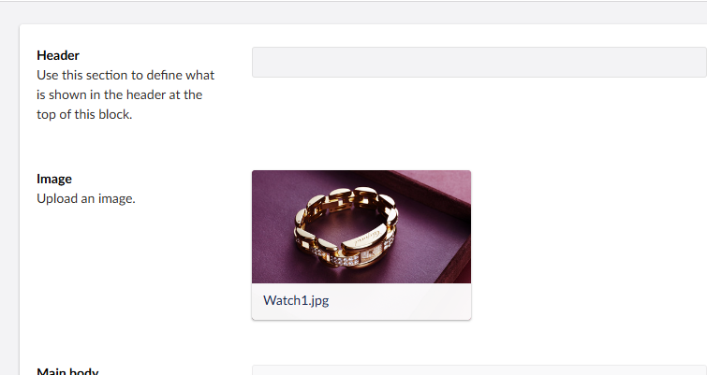Select the Watch1.jpg file name caption

tap(296, 301)
